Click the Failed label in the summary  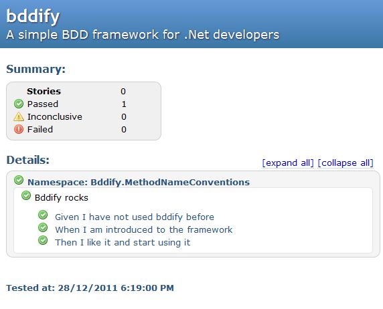(40, 129)
